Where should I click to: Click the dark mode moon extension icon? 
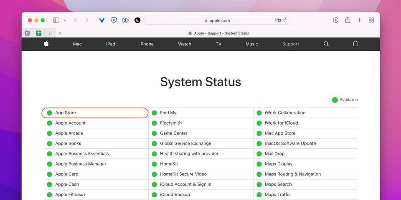pyautogui.click(x=137, y=20)
